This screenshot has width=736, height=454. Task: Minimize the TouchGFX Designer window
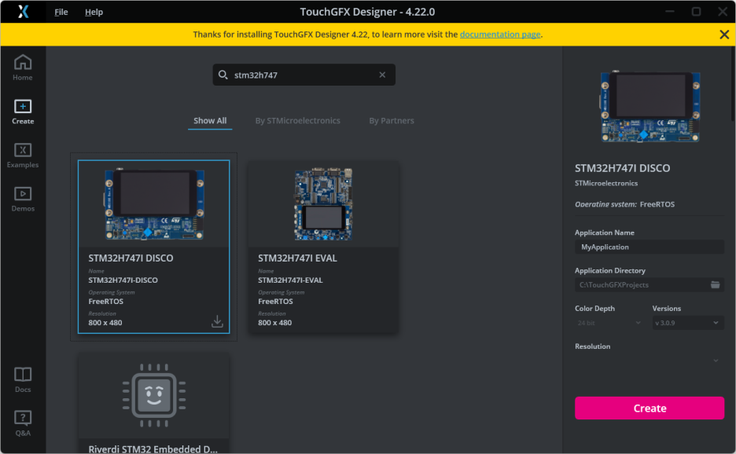click(670, 11)
